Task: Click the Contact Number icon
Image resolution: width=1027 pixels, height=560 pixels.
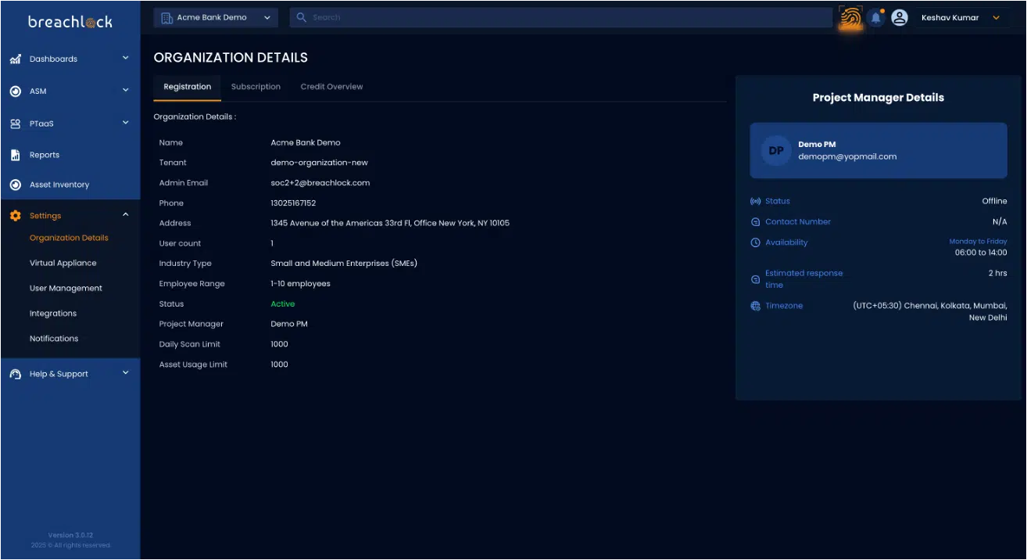Action: [x=755, y=222]
